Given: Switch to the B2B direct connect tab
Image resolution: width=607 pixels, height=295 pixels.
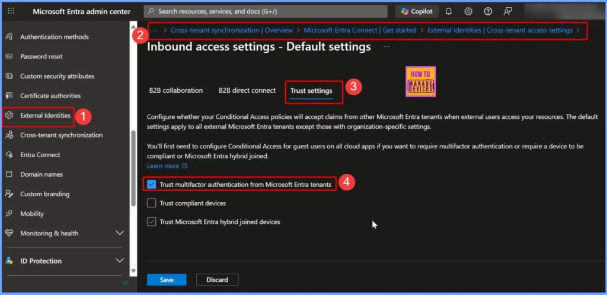Looking at the screenshot, I should pos(247,90).
